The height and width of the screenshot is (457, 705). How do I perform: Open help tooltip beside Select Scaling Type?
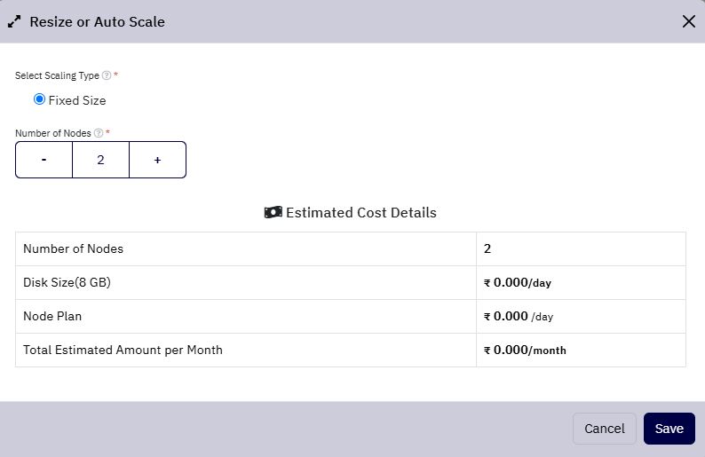(x=107, y=75)
